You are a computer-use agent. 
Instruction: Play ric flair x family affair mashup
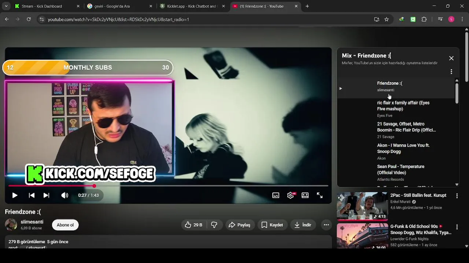[x=396, y=109]
